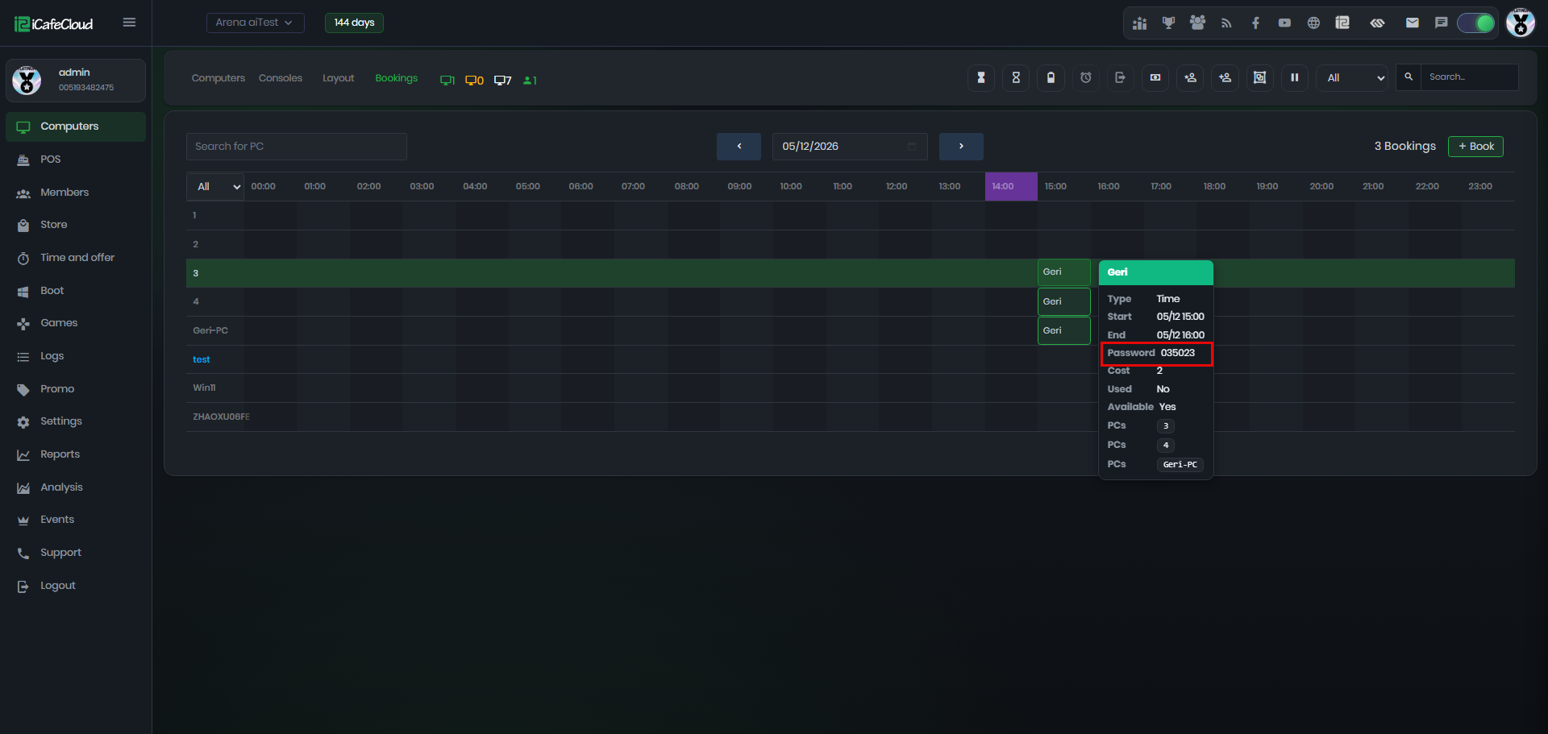Open Support in the sidebar

point(76,553)
